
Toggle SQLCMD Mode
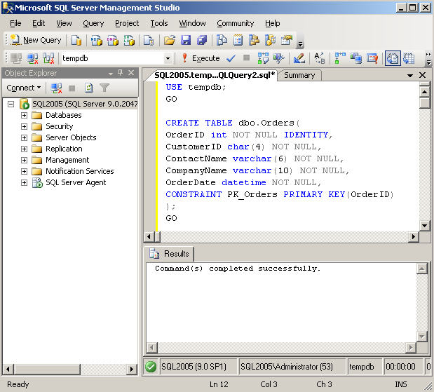(372, 58)
